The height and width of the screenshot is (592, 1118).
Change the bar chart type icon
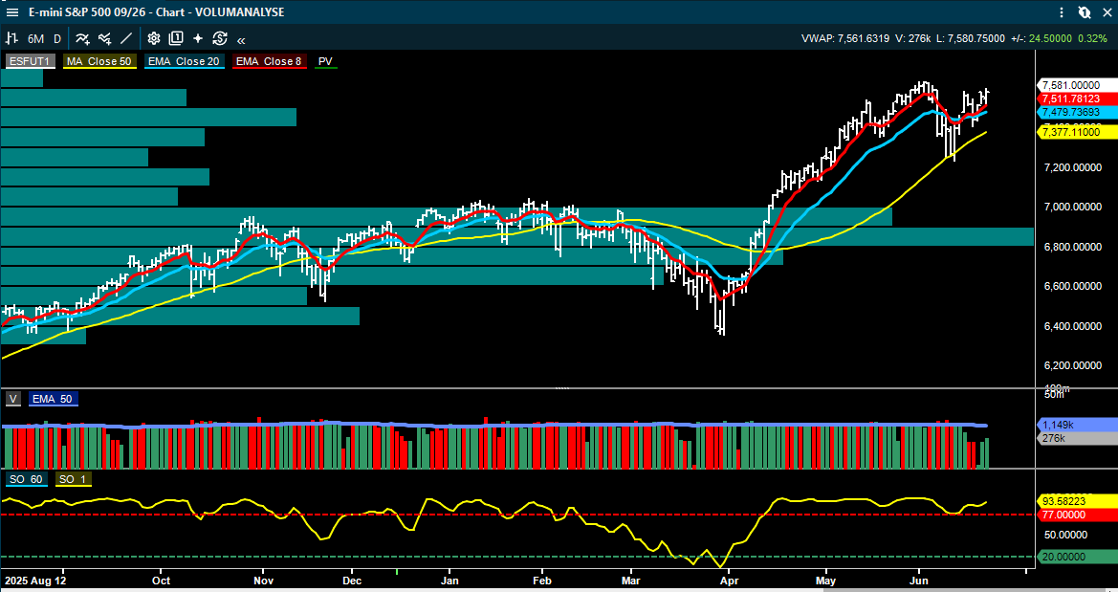click(12, 38)
